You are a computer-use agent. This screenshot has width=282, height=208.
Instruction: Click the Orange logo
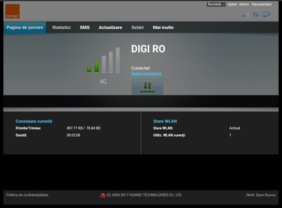[x=13, y=11]
